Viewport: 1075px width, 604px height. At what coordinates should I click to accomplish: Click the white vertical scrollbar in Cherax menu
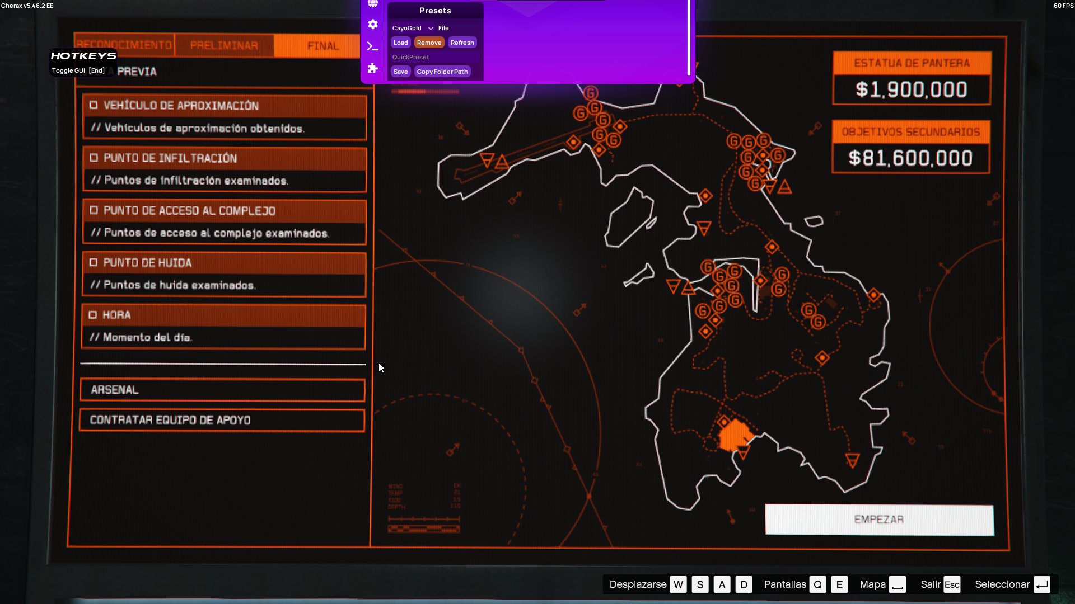(x=689, y=37)
